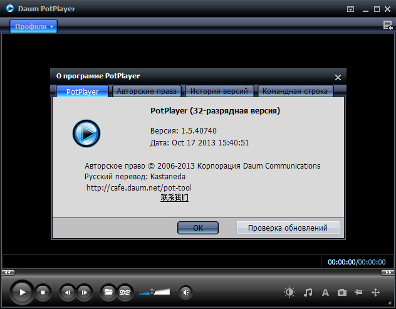The width and height of the screenshot is (396, 309).
Task: Open subtitle settings letter A icon
Action: click(325, 292)
